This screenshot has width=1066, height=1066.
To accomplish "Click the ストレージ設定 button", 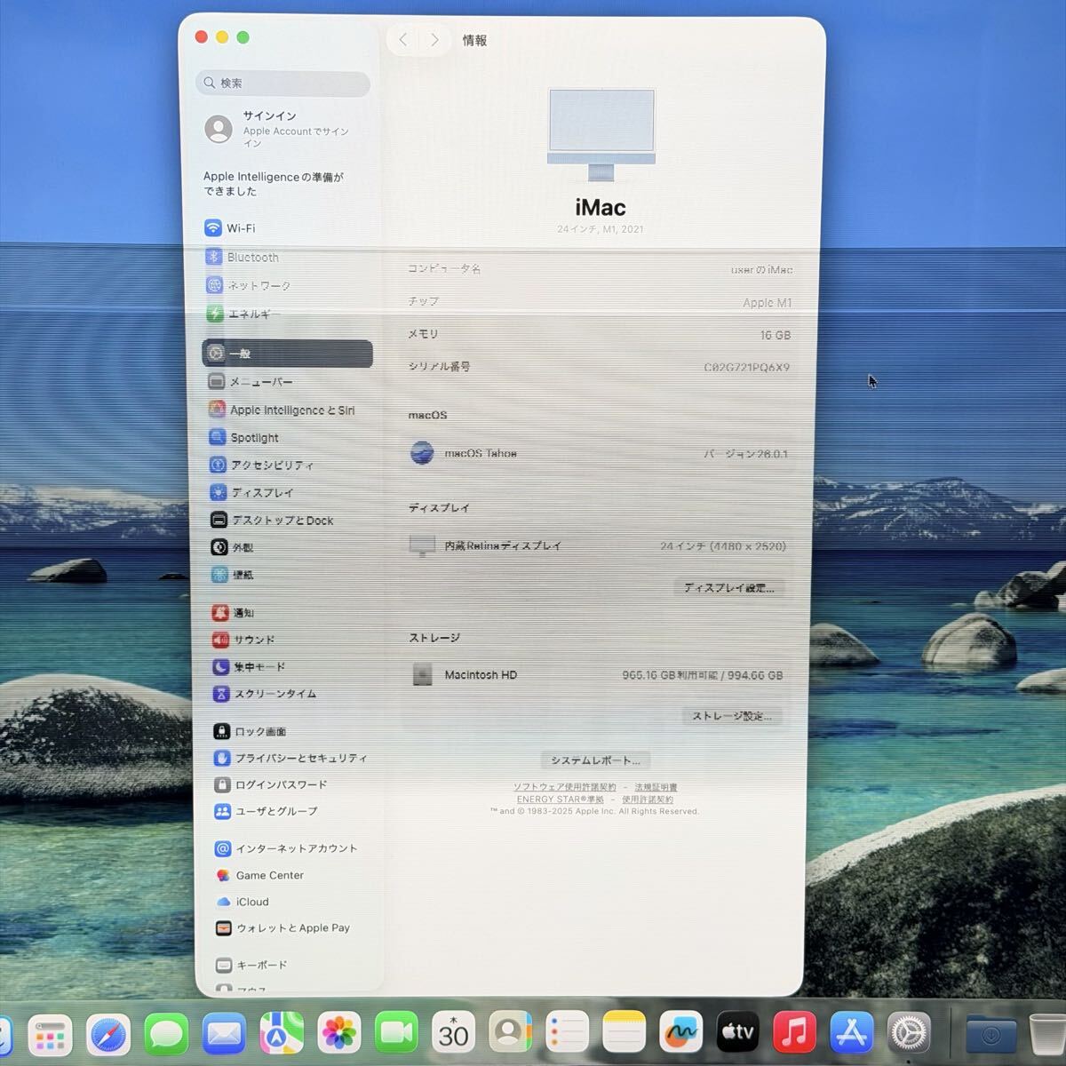I will [x=731, y=716].
